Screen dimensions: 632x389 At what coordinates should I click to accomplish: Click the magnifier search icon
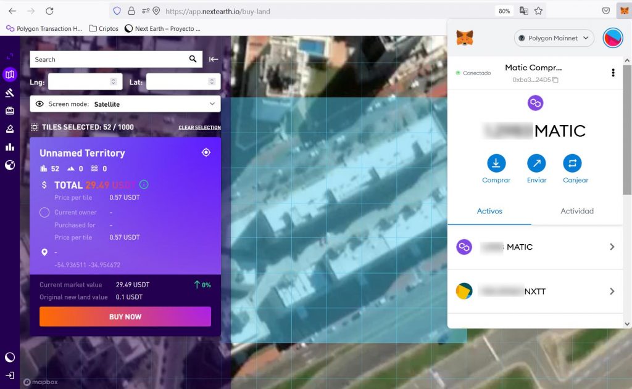pyautogui.click(x=193, y=59)
